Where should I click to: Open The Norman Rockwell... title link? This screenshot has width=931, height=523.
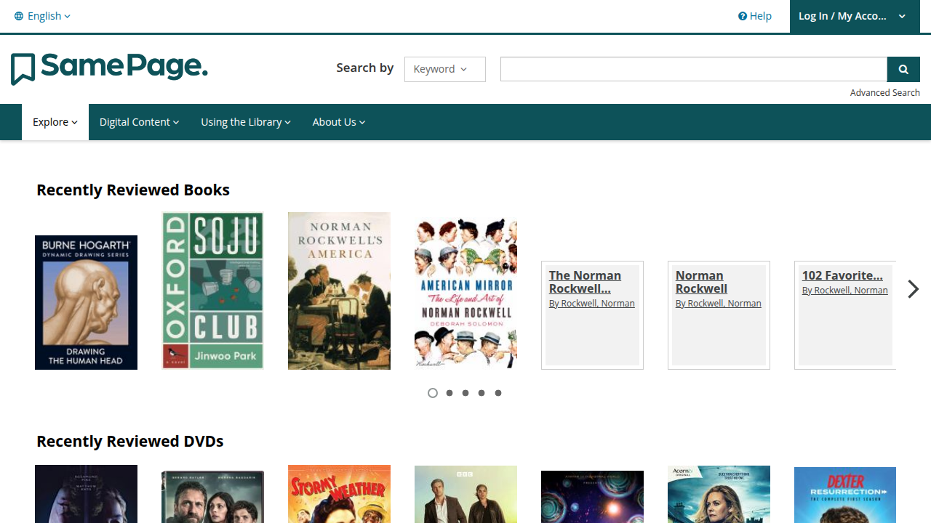click(x=585, y=282)
